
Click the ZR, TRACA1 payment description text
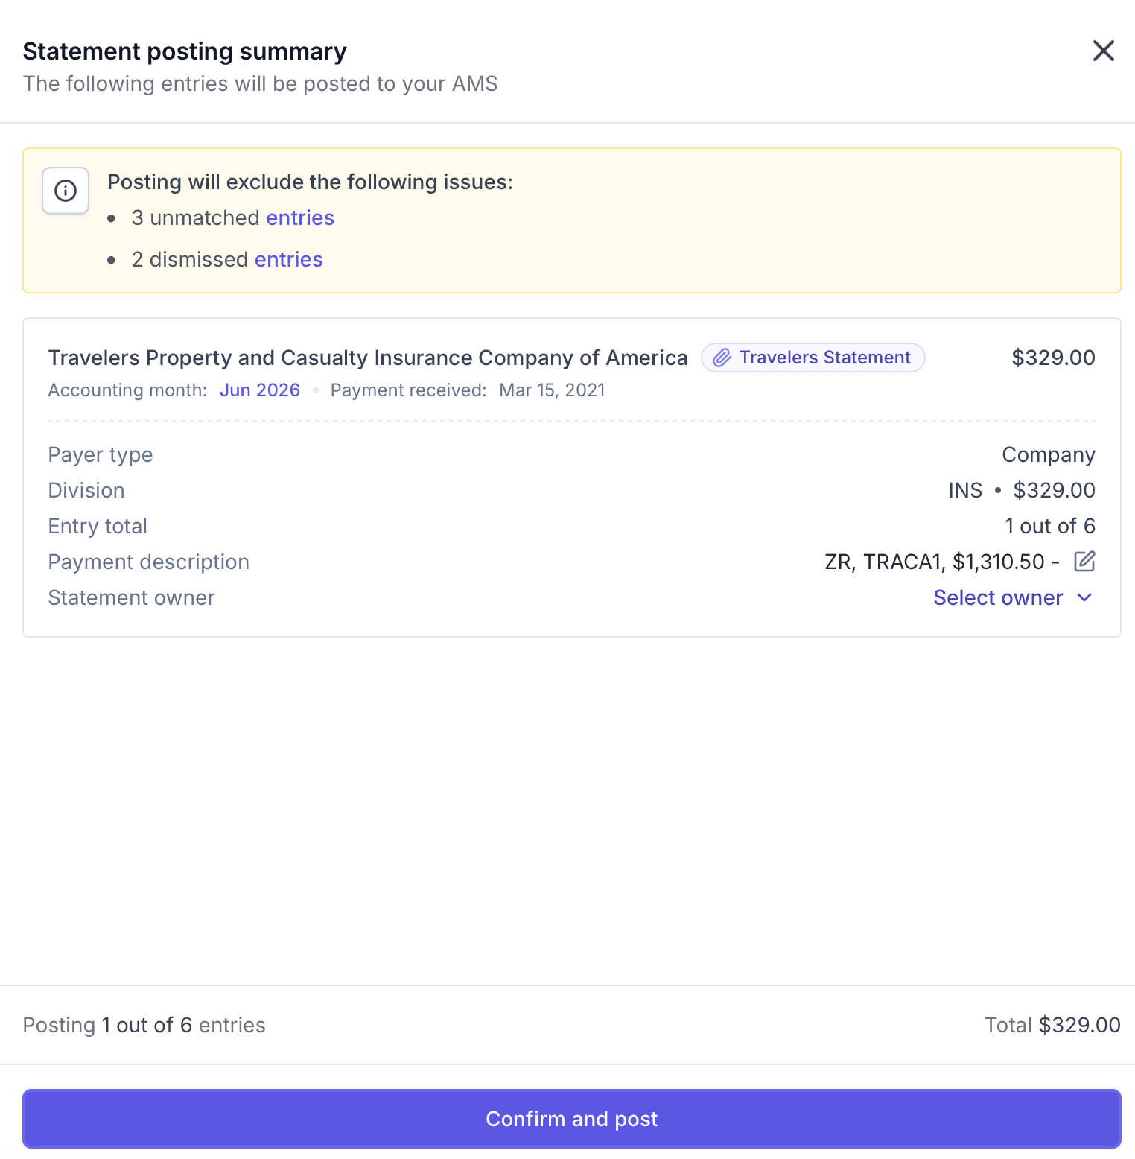pyautogui.click(x=942, y=562)
